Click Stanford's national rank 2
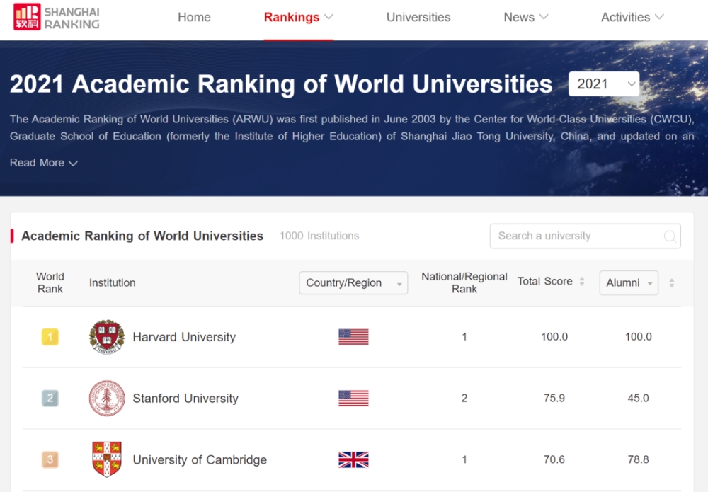 coord(464,398)
